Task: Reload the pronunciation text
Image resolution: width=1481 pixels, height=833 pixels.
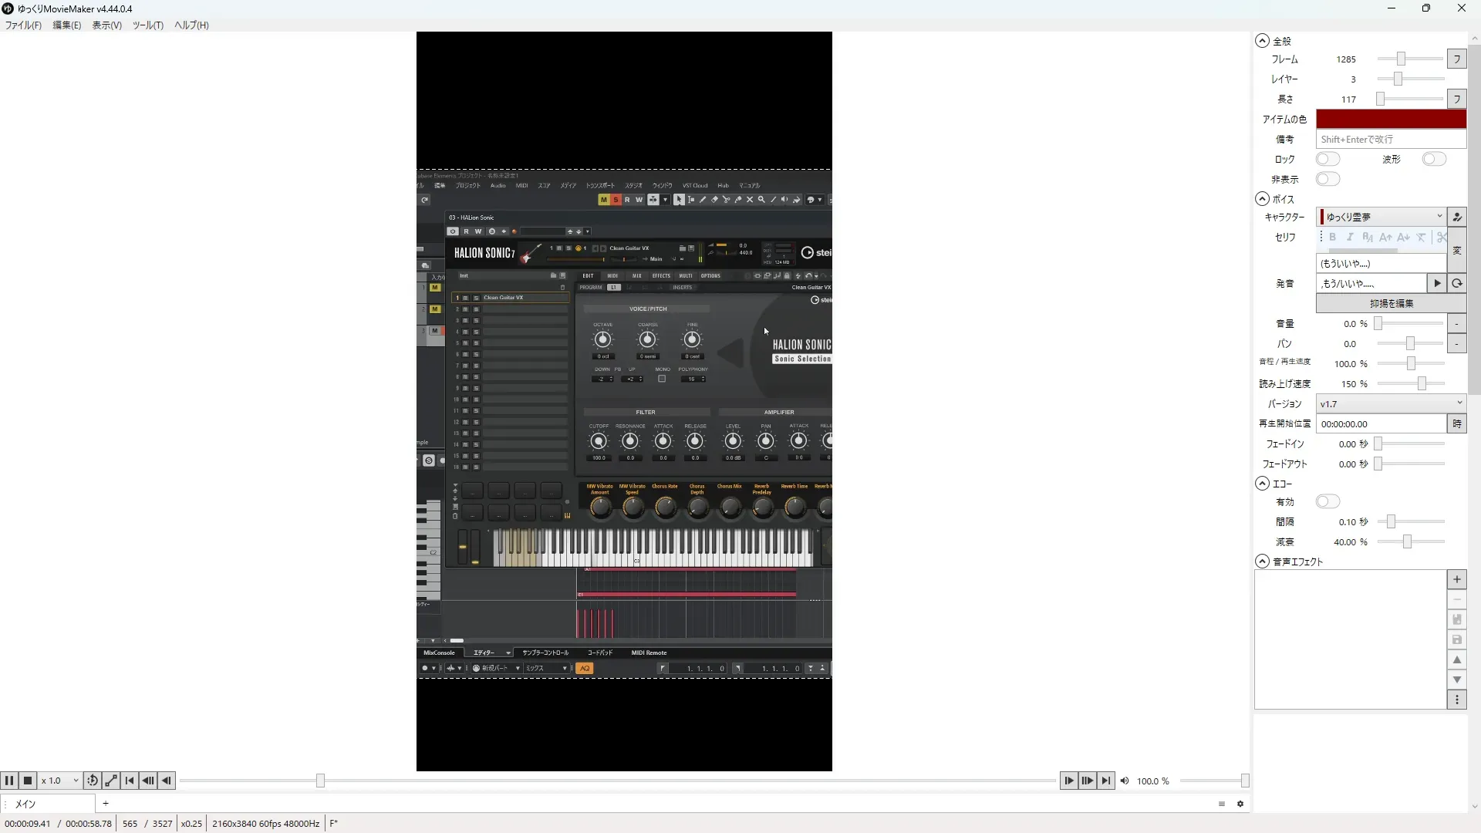Action: click(1456, 283)
